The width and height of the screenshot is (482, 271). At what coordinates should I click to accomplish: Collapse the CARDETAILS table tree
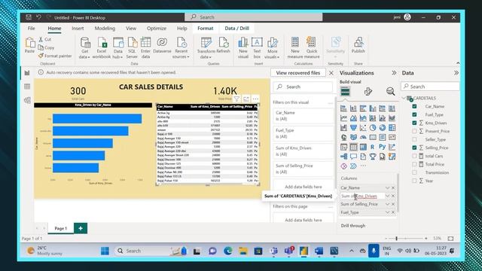(x=404, y=98)
